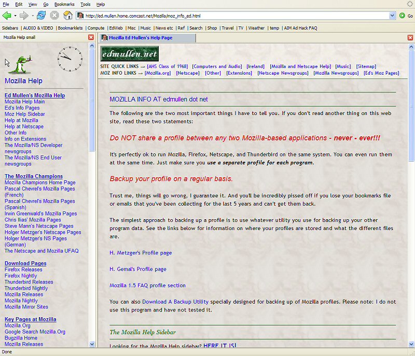
Task: Stop page loading via the Stop icon
Action: point(54,16)
